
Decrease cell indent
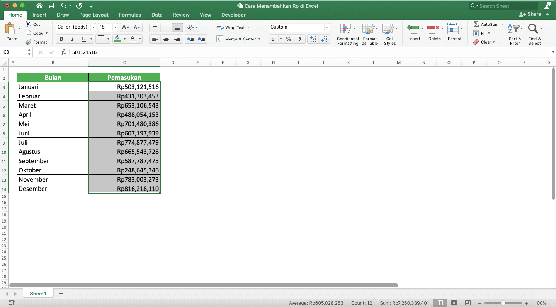point(190,39)
